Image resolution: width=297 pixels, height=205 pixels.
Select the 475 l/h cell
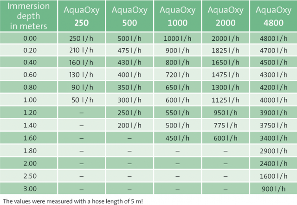(129, 50)
